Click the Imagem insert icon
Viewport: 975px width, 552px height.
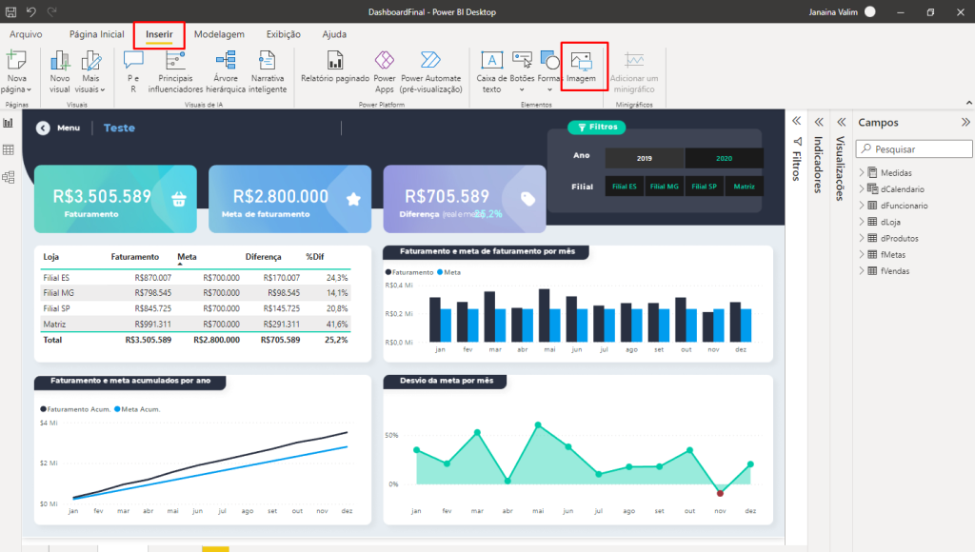point(581,67)
